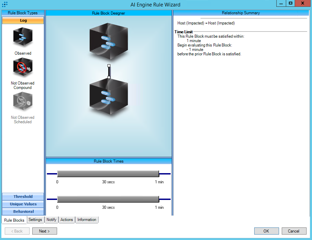
Task: Select the top rule block cube in designer
Action: pos(108,40)
